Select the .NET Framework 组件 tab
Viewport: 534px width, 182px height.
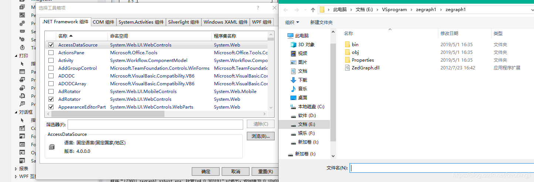[65, 22]
